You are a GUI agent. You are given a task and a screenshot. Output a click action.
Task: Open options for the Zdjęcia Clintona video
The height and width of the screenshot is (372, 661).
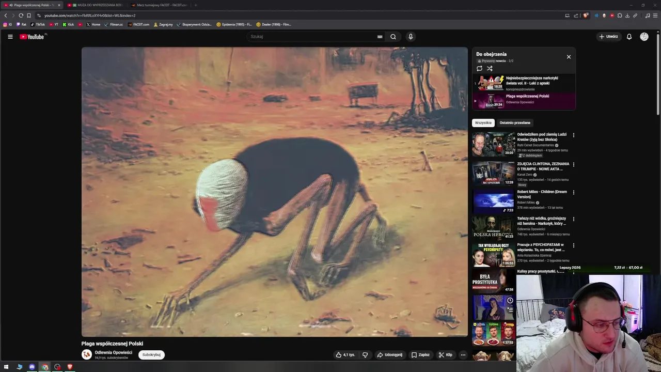point(573,164)
